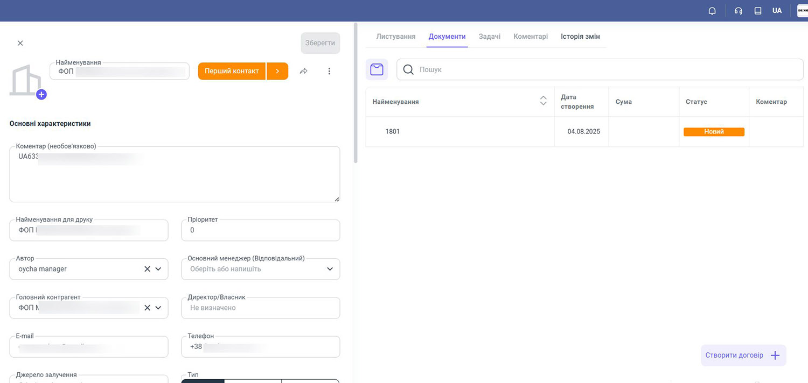Switch to the Листування tab

click(395, 37)
